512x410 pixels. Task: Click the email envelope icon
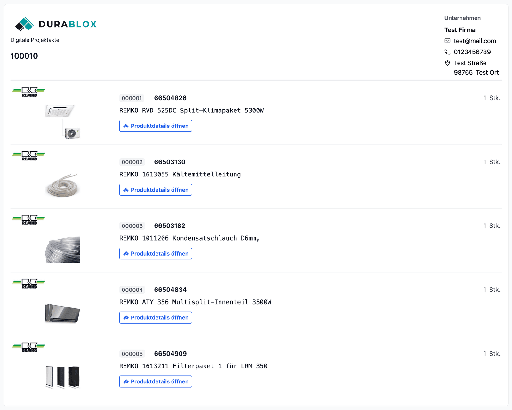tap(447, 41)
